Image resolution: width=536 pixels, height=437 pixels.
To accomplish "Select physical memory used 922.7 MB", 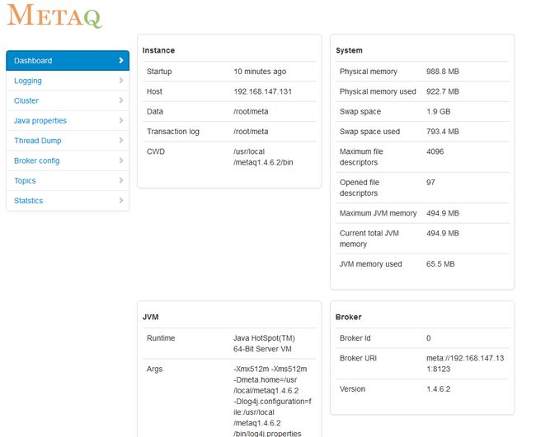I will pyautogui.click(x=443, y=91).
